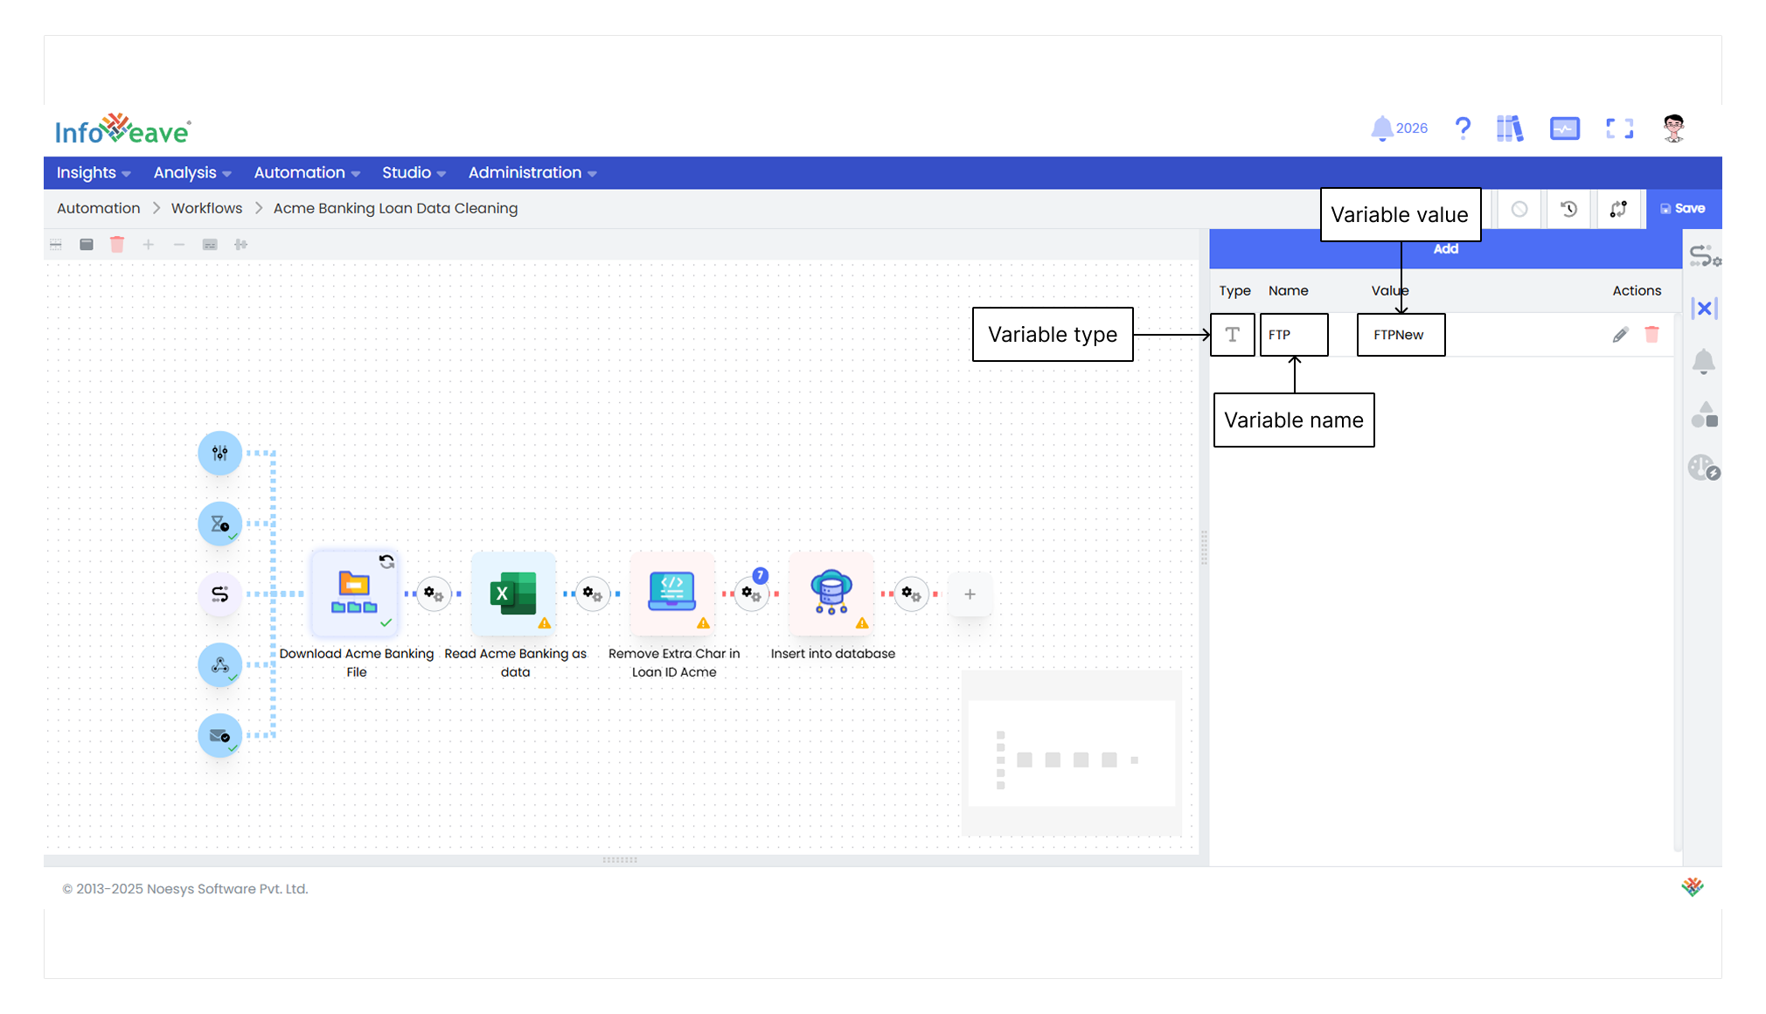Click the workflow minimap thumbnail
The width and height of the screenshot is (1766, 1014).
click(1071, 753)
